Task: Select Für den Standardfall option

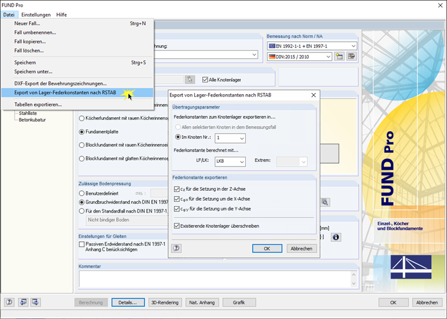Action: pyautogui.click(x=82, y=211)
